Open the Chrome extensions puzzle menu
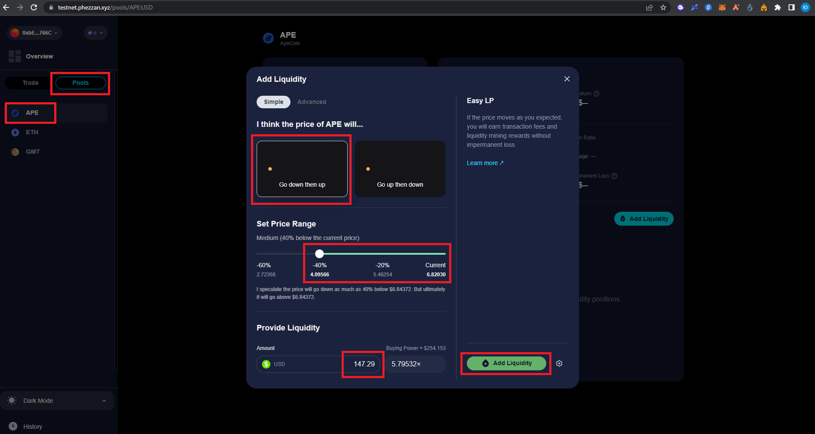The width and height of the screenshot is (815, 434). (x=778, y=7)
